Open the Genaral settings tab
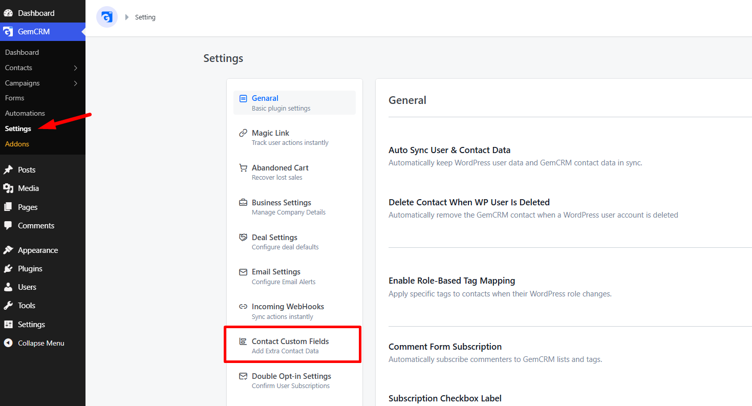The width and height of the screenshot is (752, 406). pos(294,103)
